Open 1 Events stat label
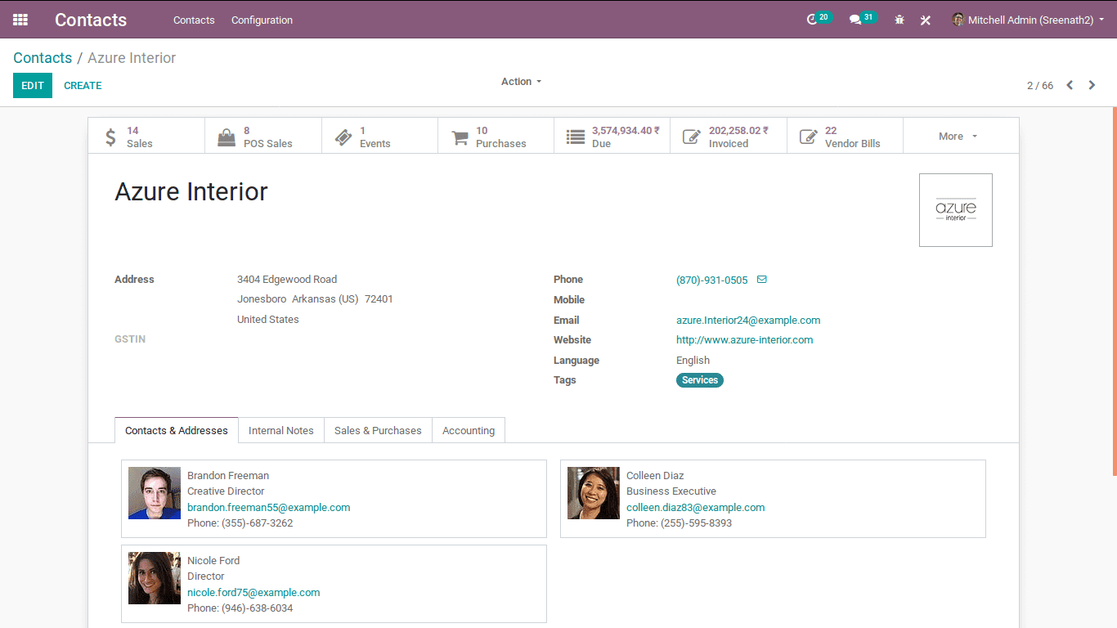The width and height of the screenshot is (1117, 628). click(x=375, y=137)
